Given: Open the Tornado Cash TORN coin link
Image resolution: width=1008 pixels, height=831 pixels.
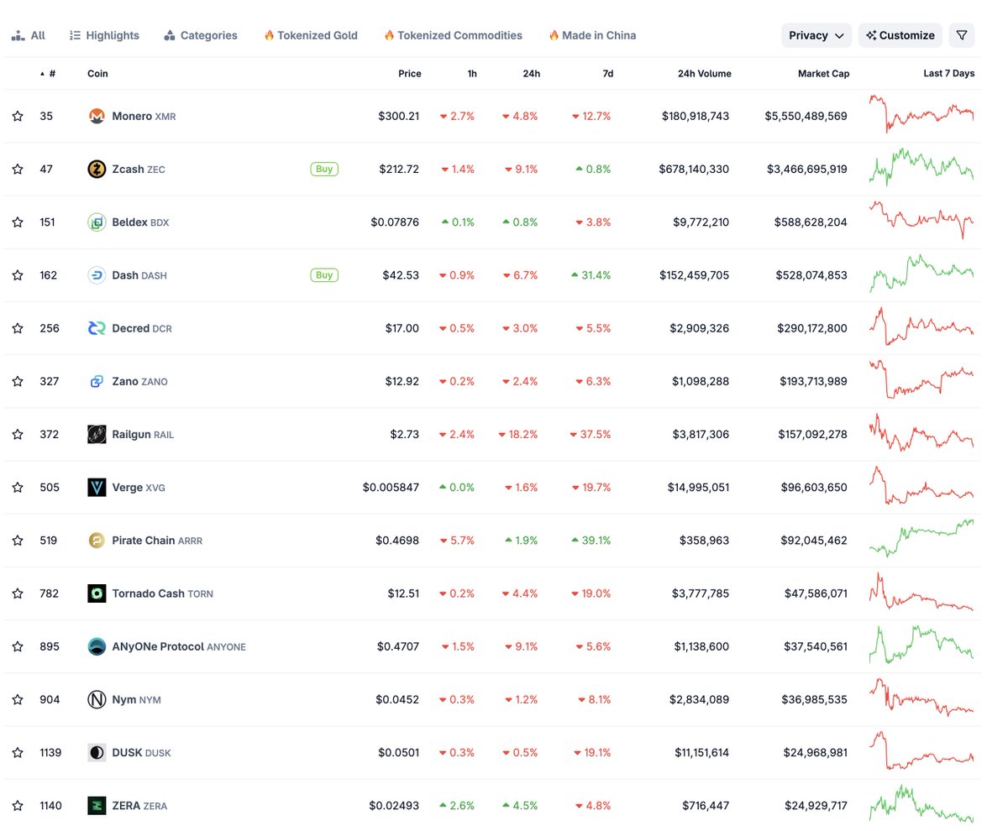Looking at the screenshot, I should pyautogui.click(x=162, y=593).
